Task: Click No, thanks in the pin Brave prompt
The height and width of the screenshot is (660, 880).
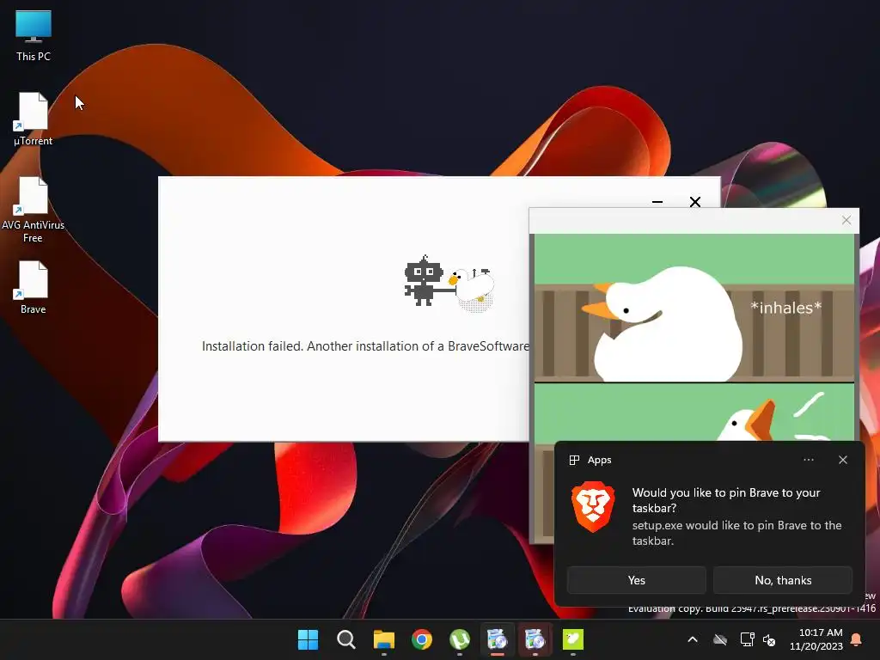Action: 783,580
